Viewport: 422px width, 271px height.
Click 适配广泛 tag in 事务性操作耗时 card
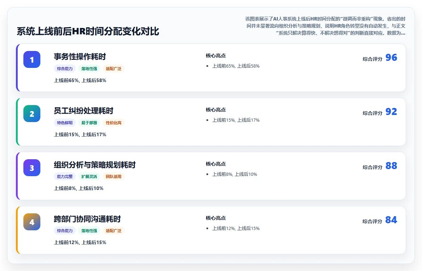click(113, 69)
